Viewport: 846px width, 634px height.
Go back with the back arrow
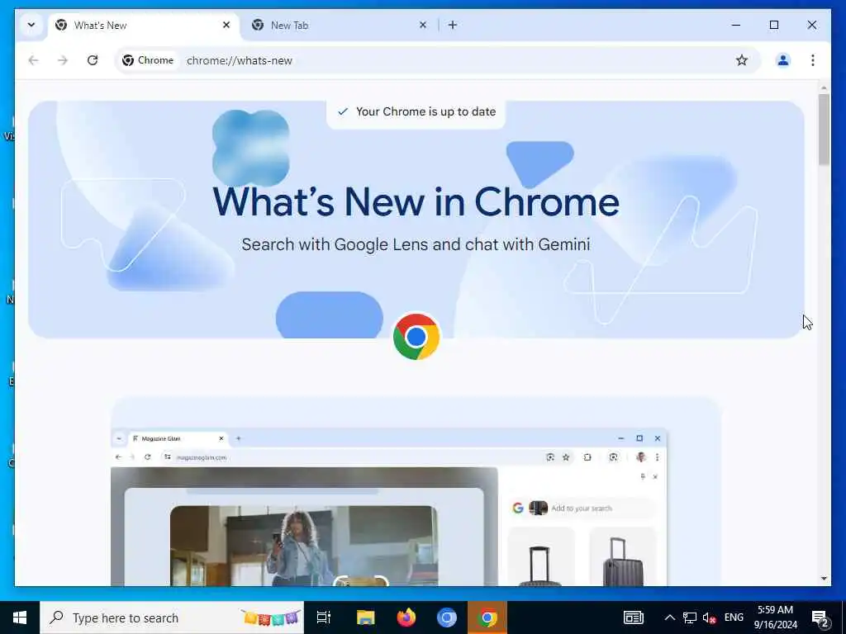click(x=33, y=60)
